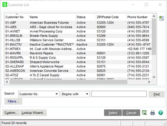This screenshot has height=126, width=167.
Task: Select customer row 02-ATOZ
Action: [x=78, y=75]
